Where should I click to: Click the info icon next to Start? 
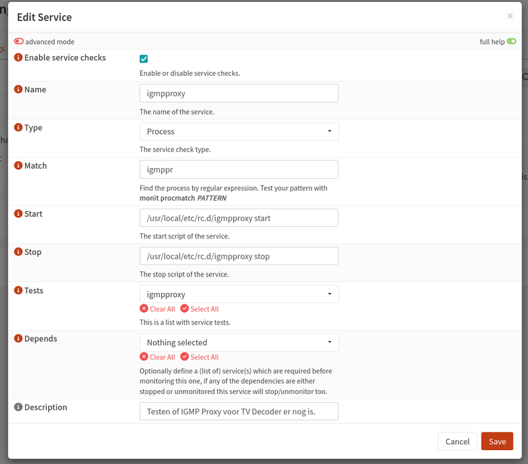18,215
